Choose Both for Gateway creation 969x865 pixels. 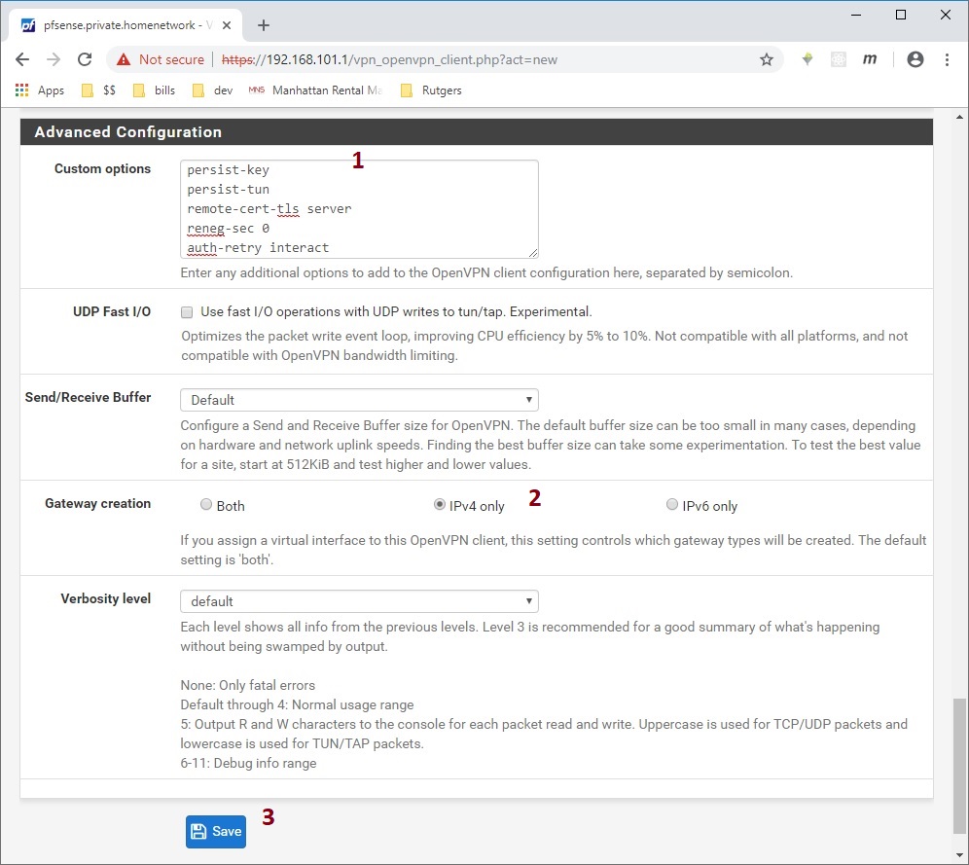(x=205, y=504)
